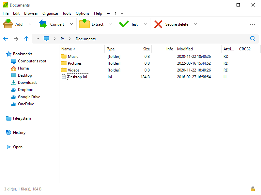Click the Extract folder icon

click(x=84, y=24)
